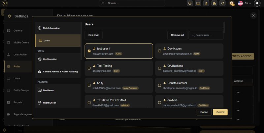This screenshot has height=133, width=264.
Task: Open Camera Actions & Alarm Handling section
Action: coord(57,71)
